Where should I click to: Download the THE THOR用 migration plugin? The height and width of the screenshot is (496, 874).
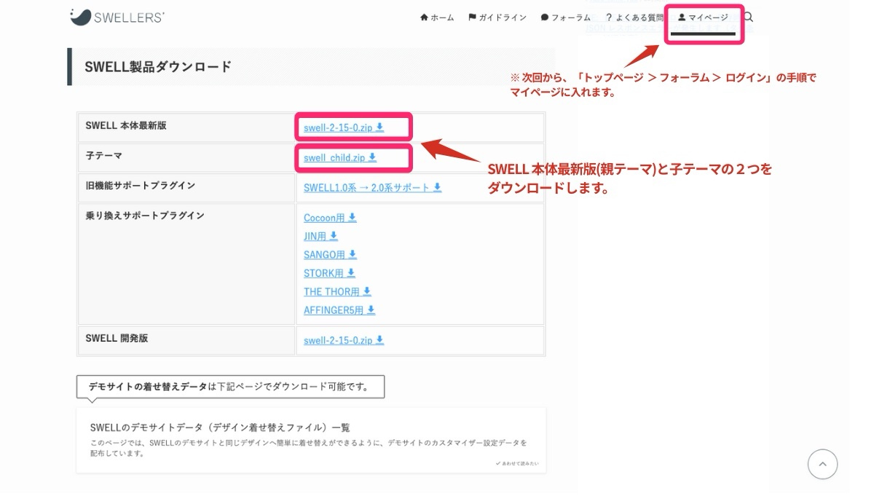coord(332,291)
